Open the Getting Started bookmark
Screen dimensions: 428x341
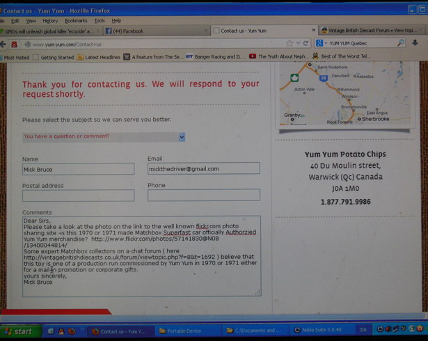click(54, 57)
